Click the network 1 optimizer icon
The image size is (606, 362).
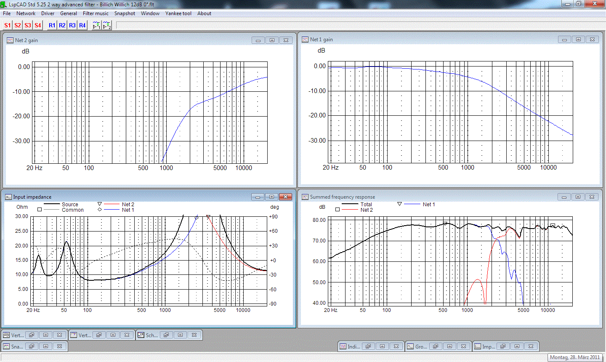(96, 25)
